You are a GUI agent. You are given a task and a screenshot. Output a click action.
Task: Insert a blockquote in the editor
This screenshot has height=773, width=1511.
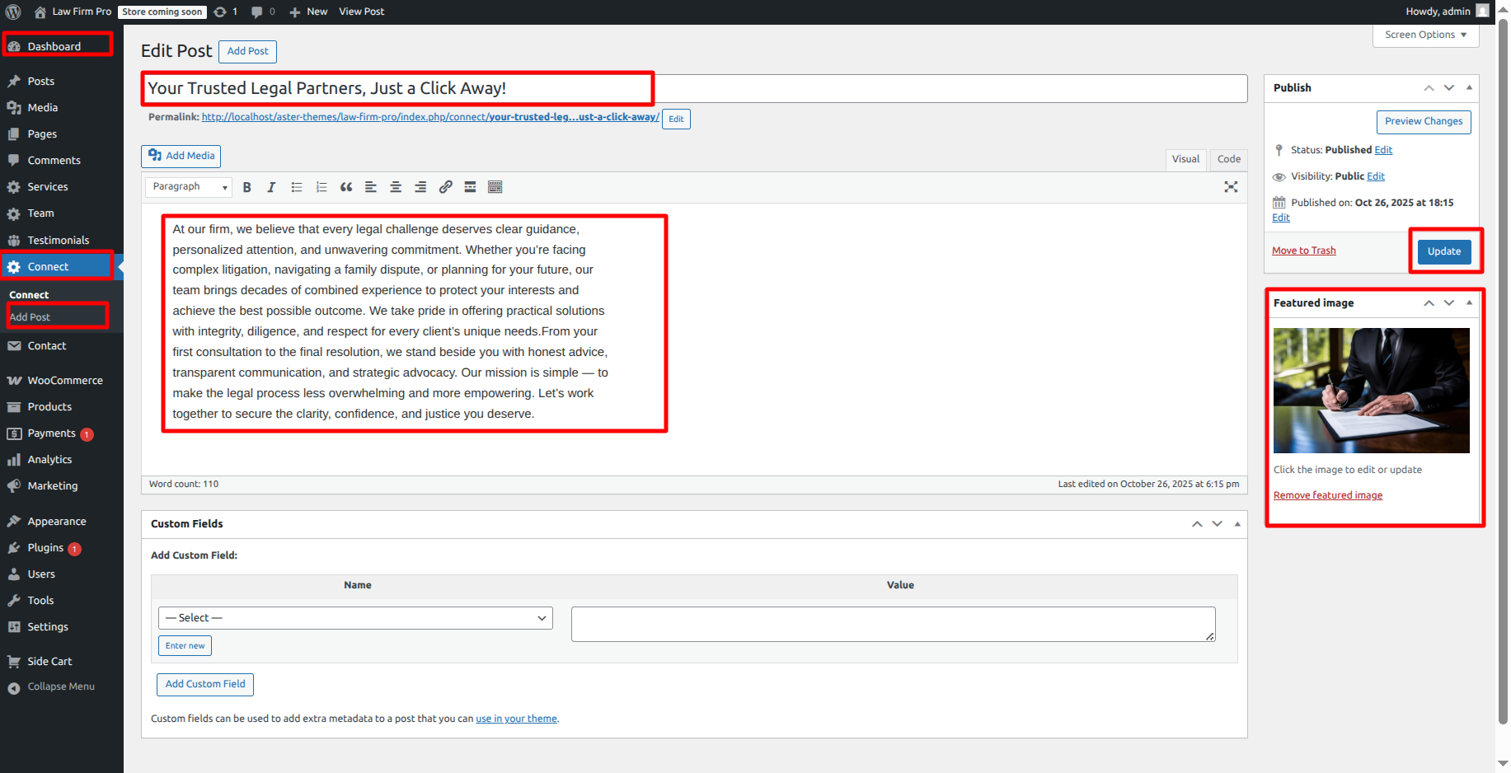point(346,187)
